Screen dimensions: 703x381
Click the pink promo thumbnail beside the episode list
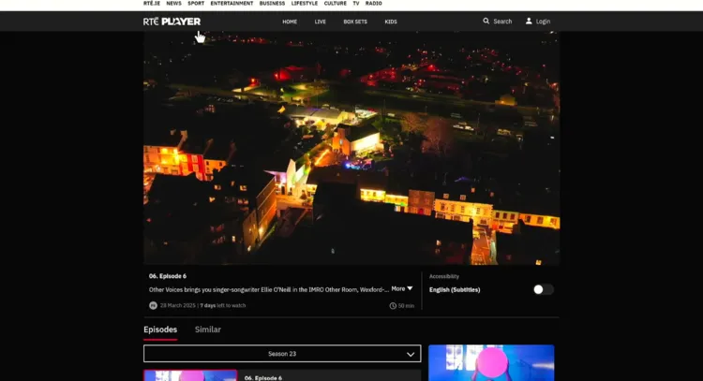click(491, 362)
